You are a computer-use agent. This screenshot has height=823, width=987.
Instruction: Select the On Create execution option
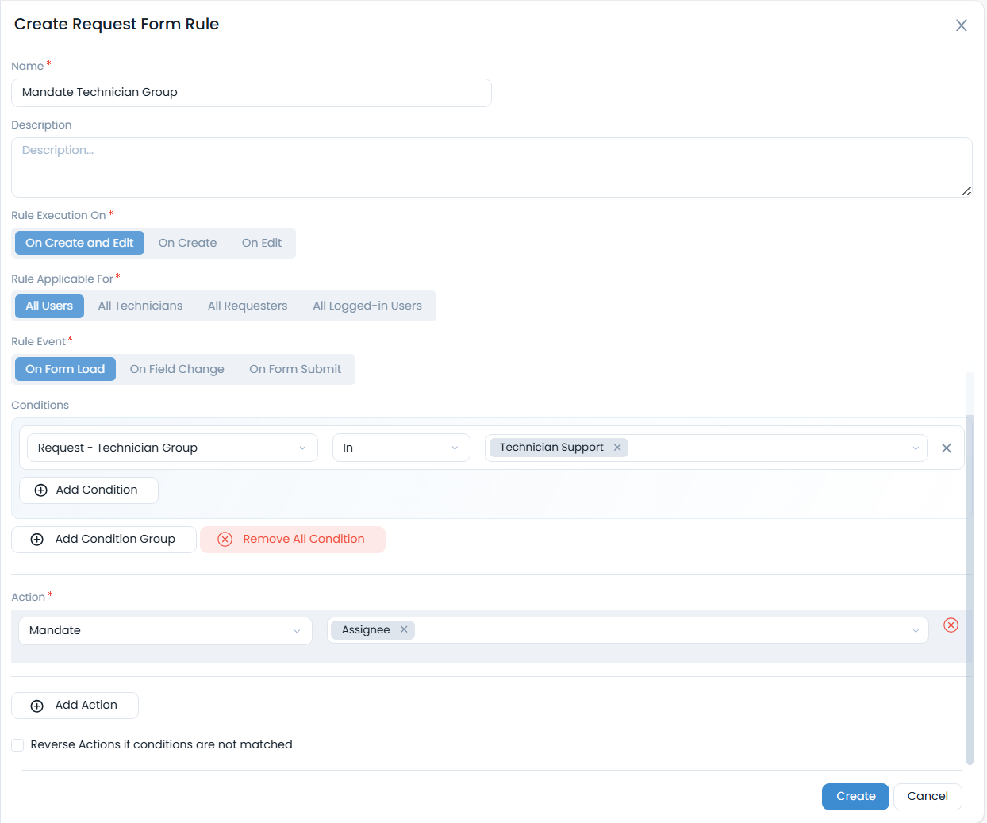point(187,242)
